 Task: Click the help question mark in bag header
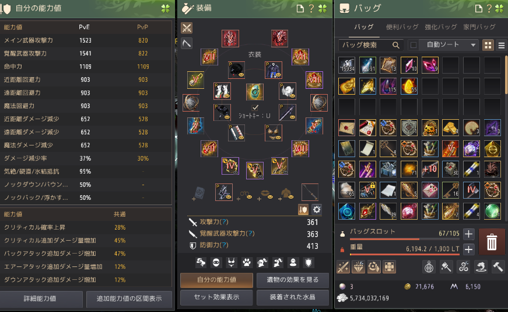pyautogui.click(x=489, y=8)
